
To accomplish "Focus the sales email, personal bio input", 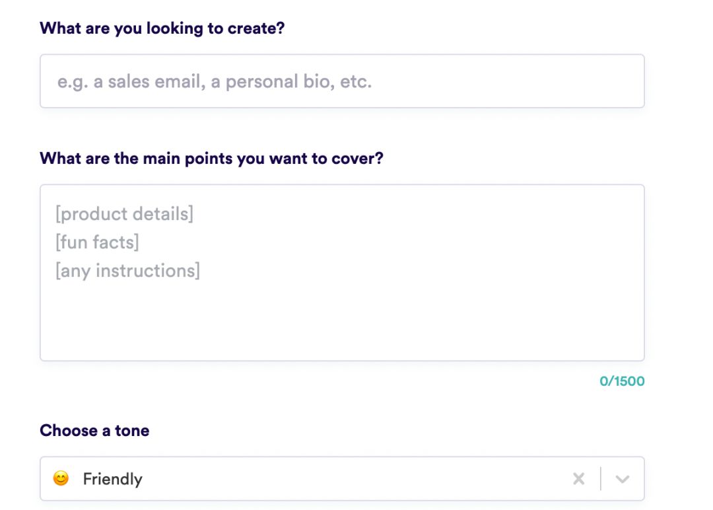I will coord(342,81).
